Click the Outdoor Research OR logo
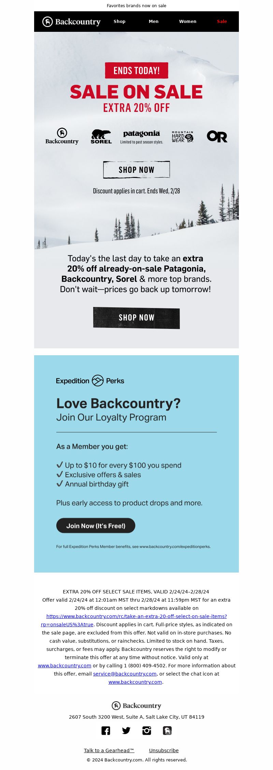The width and height of the screenshot is (273, 770). coord(217,136)
